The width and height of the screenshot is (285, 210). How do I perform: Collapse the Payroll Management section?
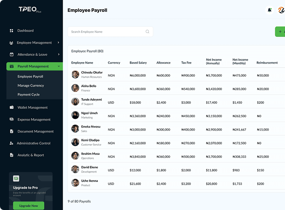(x=59, y=66)
